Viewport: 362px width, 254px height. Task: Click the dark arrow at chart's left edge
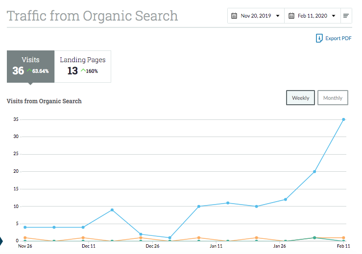pos(1,241)
